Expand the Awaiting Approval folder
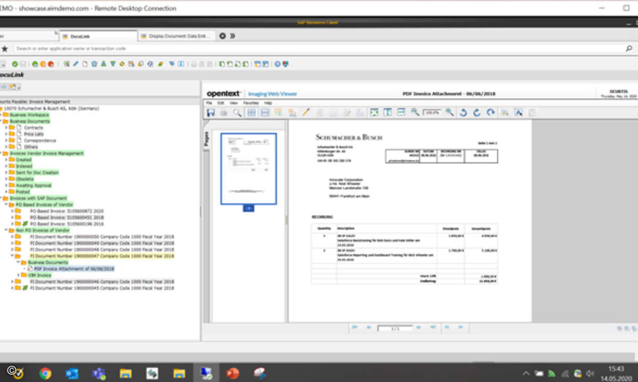This screenshot has height=382, width=638. pos(6,186)
